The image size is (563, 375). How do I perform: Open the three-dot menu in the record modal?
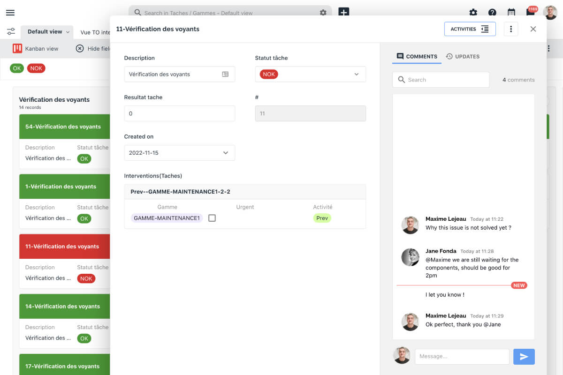coord(511,29)
